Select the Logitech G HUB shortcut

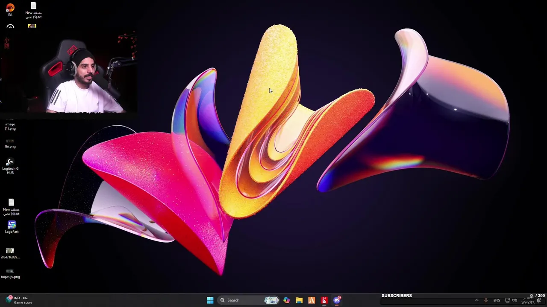(x=10, y=166)
